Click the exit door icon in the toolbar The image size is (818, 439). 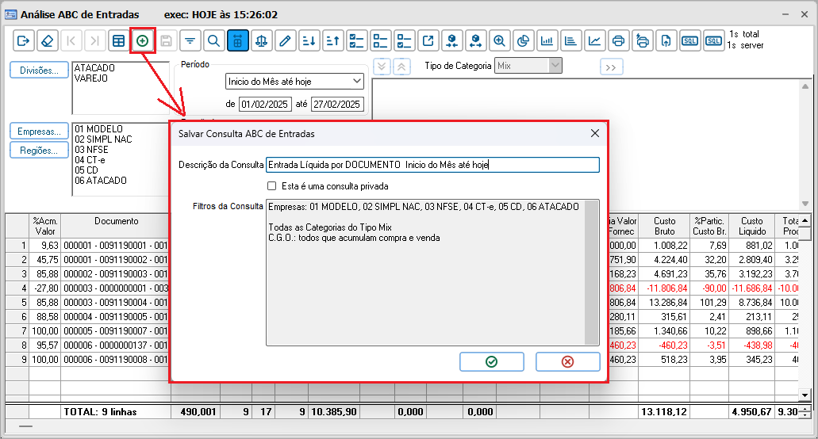pyautogui.click(x=23, y=40)
